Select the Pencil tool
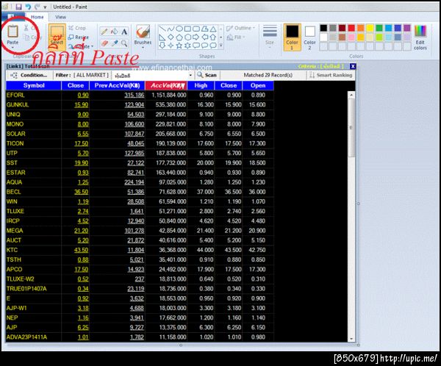The image size is (441, 366). tap(104, 31)
